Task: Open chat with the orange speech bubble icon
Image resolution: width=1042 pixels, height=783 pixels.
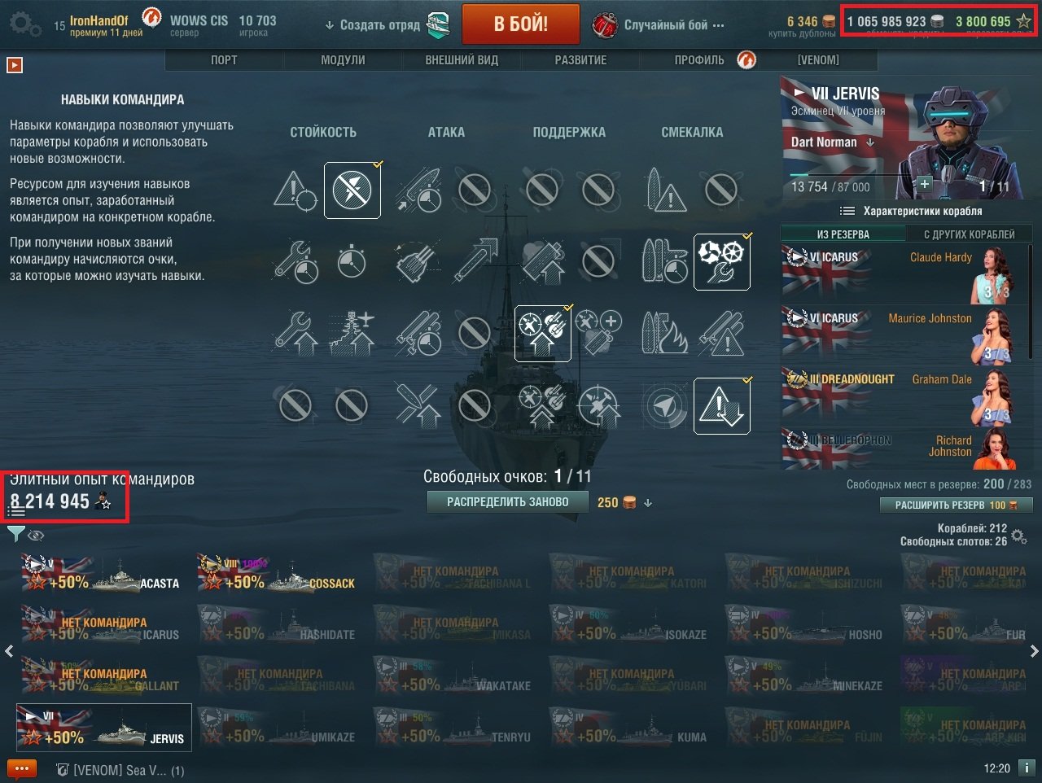Action: click(x=22, y=768)
